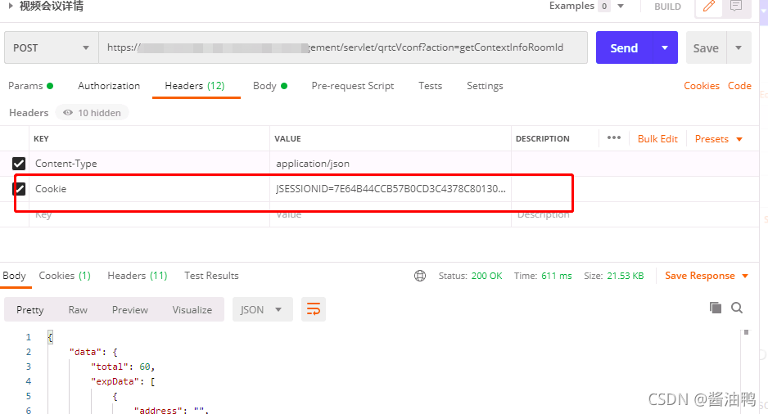
Task: Open the Settings tab
Action: (x=485, y=86)
